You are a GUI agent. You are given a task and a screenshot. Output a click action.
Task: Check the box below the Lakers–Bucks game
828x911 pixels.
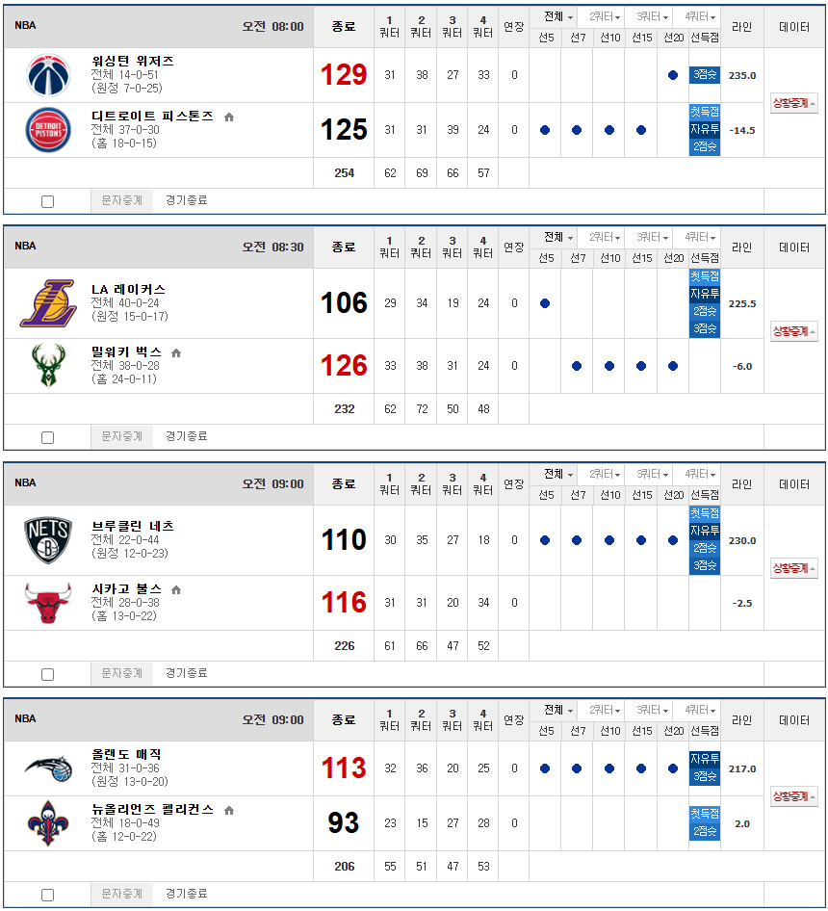pyautogui.click(x=48, y=437)
